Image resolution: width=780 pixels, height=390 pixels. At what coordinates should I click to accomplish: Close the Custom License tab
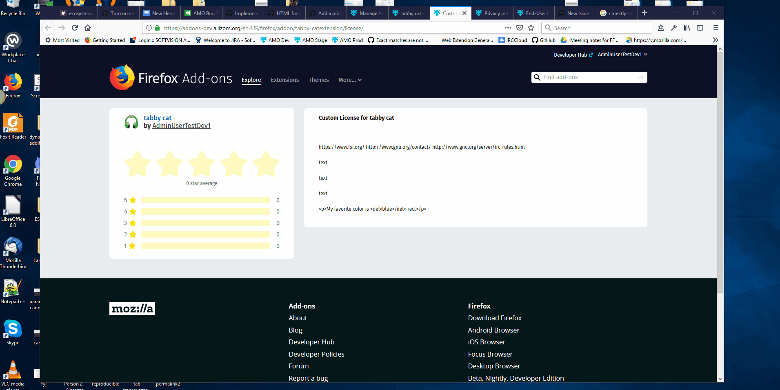pyautogui.click(x=464, y=13)
